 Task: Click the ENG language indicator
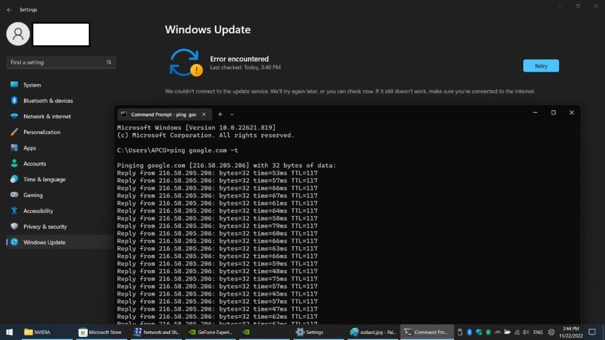point(538,332)
